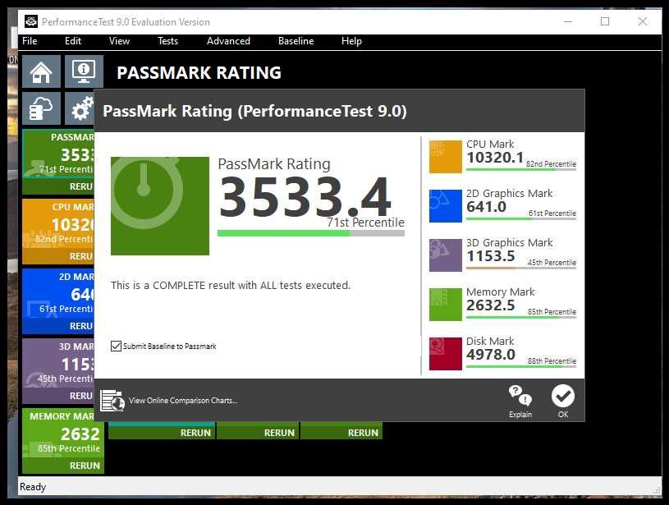Screen dimensions: 669x505
Task: Open the Baseline menu
Action: coord(296,41)
